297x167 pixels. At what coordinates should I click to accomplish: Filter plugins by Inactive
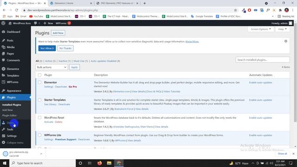pyautogui.click(x=65, y=61)
